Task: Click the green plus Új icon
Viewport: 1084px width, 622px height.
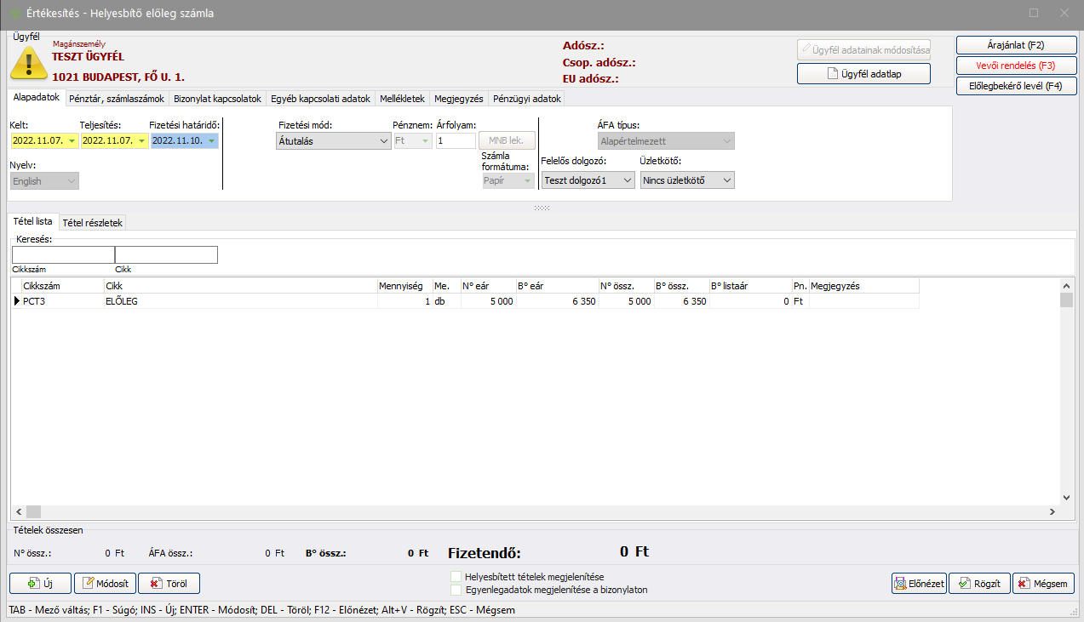Action: point(32,584)
